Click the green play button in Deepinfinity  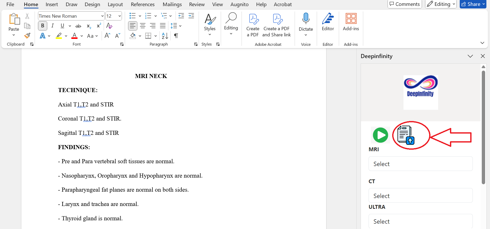coord(380,135)
